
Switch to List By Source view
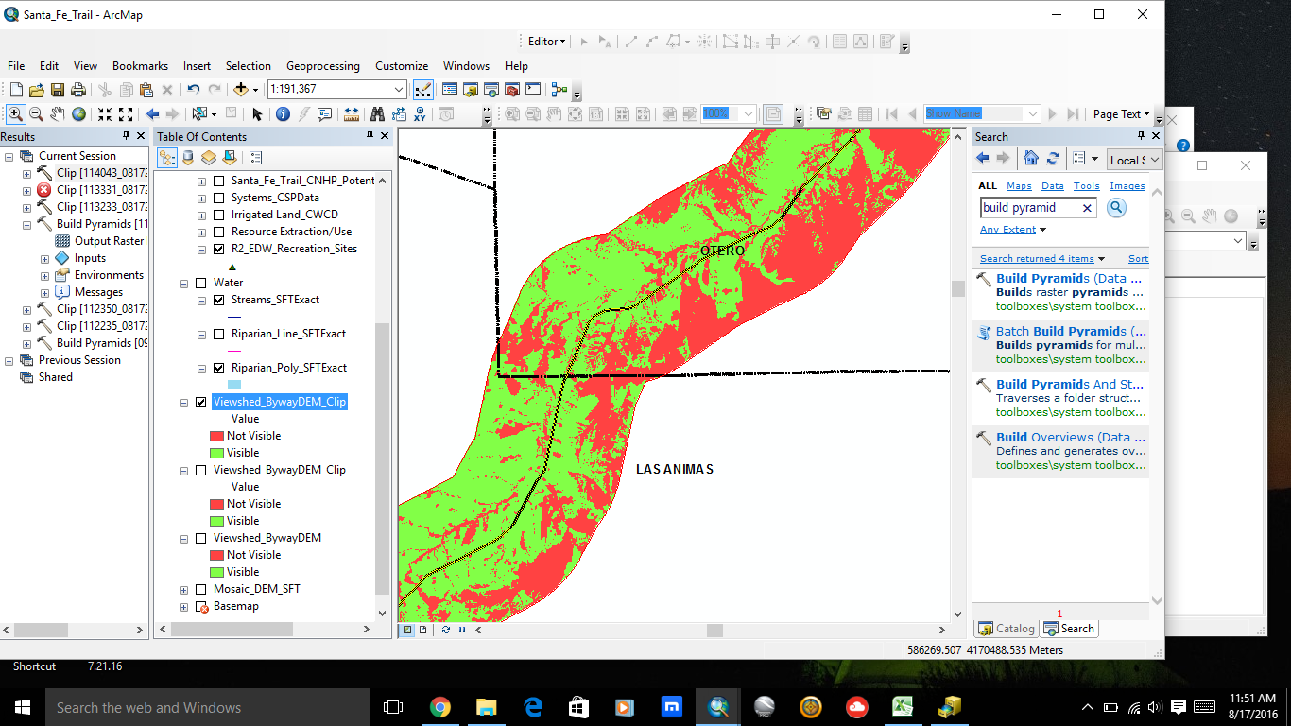188,158
